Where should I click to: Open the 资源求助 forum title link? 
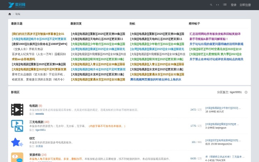(35, 154)
